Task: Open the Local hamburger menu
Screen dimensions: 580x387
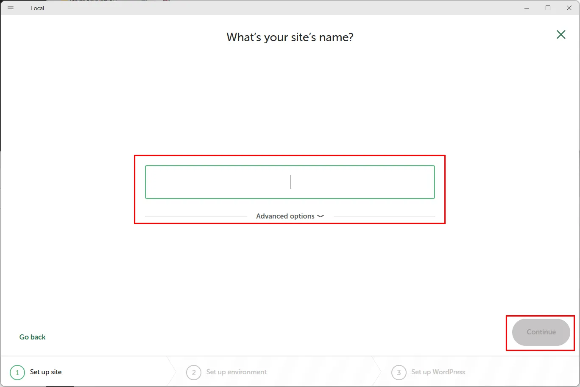Action: pos(11,8)
